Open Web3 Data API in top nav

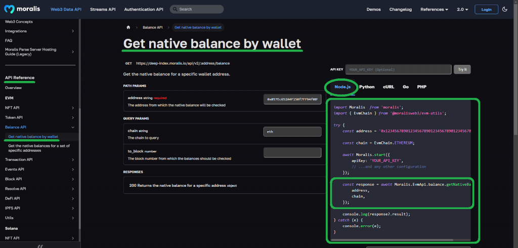[66, 9]
